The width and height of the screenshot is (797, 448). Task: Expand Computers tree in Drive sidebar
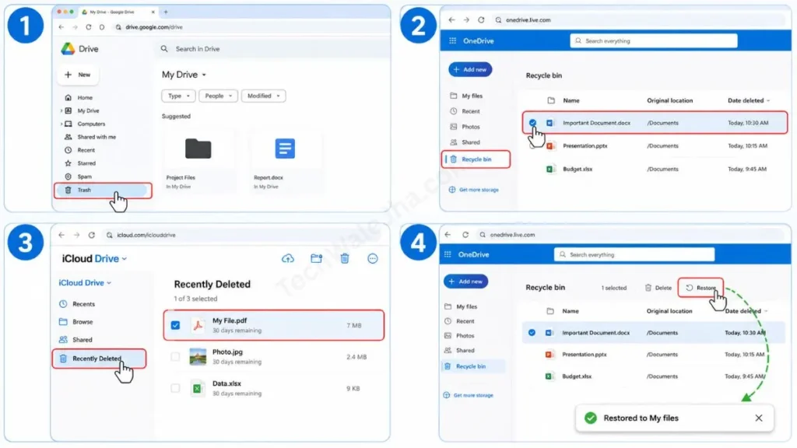[61, 124]
